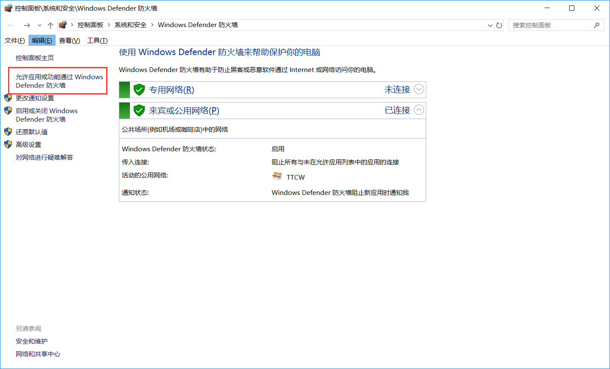The height and width of the screenshot is (369, 610).
Task: Open 允许应用或功能通过 Windows Defender 防火墙
Action: point(59,81)
